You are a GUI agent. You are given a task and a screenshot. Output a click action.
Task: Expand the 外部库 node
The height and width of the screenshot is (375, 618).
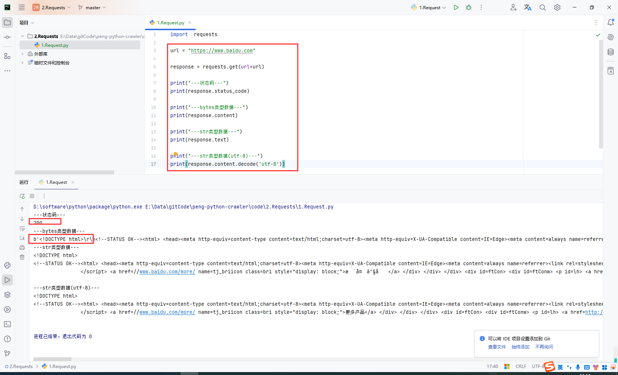pos(22,54)
